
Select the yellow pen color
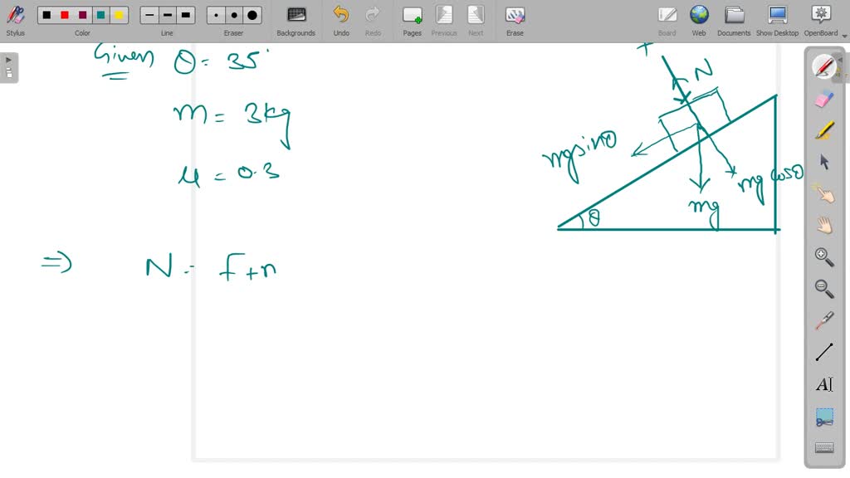coord(119,15)
